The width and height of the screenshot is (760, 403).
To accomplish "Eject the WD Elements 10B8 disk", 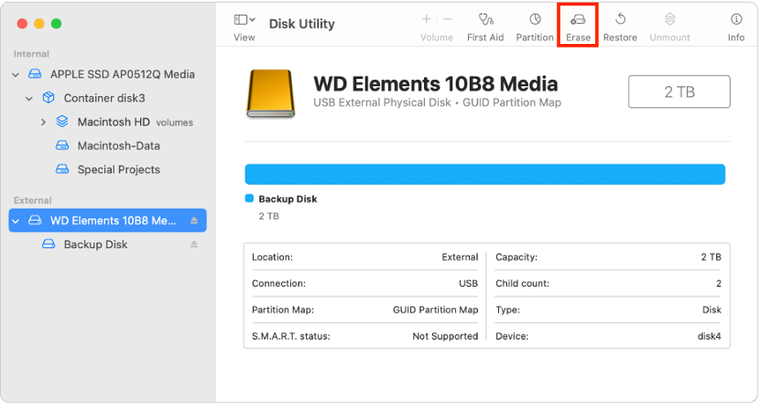I will tap(194, 221).
